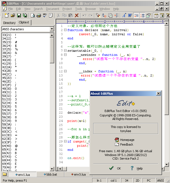Click the red X Delete icon
The image size is (170, 183).
77,15
